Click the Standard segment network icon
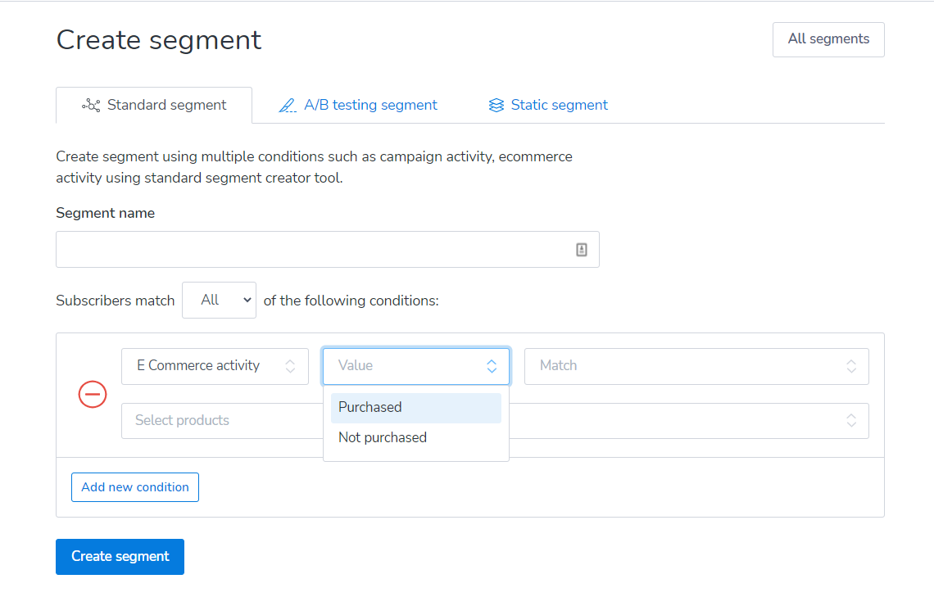Screen dimensions: 934x597 (91, 106)
